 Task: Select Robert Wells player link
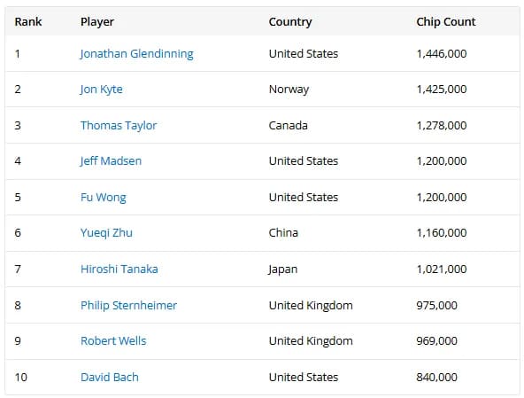point(113,340)
